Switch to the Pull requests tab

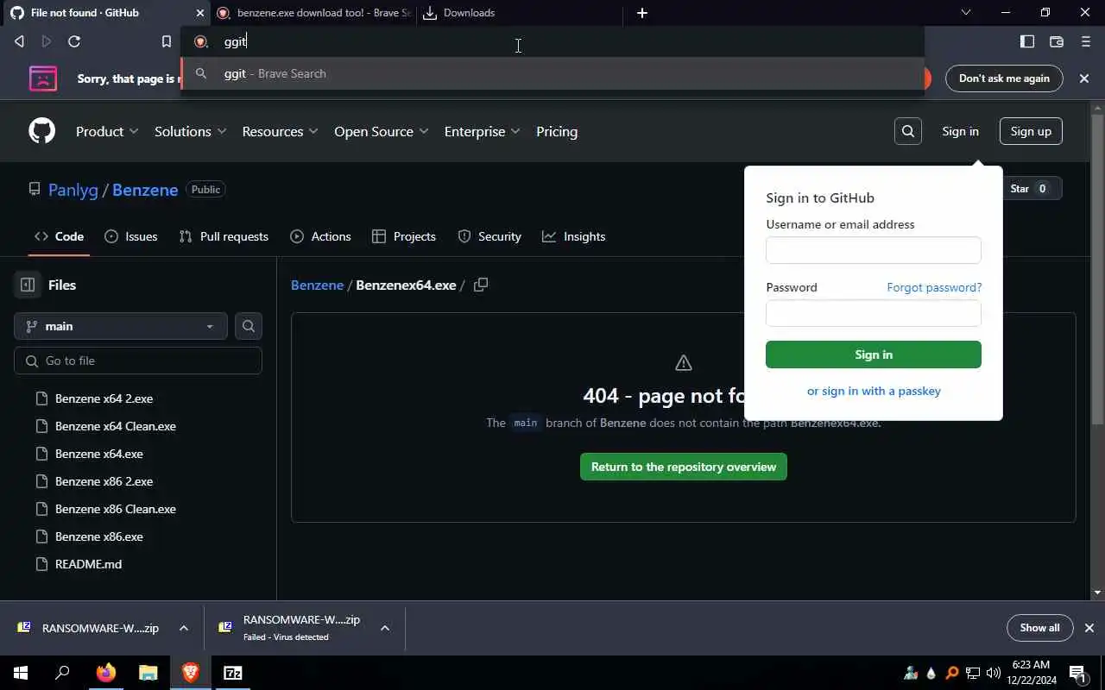[x=224, y=236]
